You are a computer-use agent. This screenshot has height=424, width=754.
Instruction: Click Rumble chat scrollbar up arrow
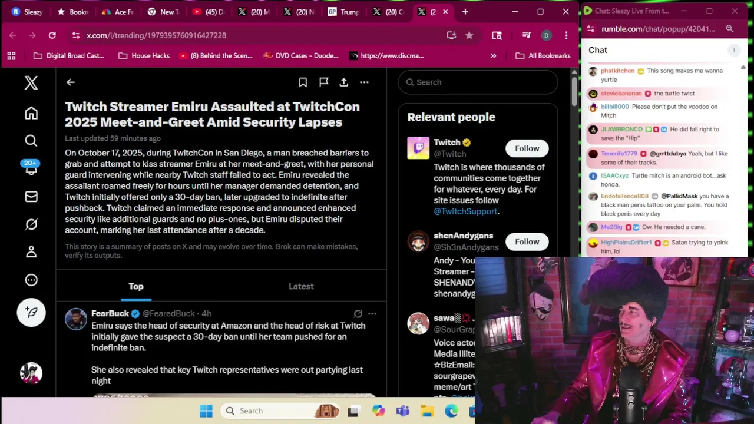pyautogui.click(x=743, y=67)
